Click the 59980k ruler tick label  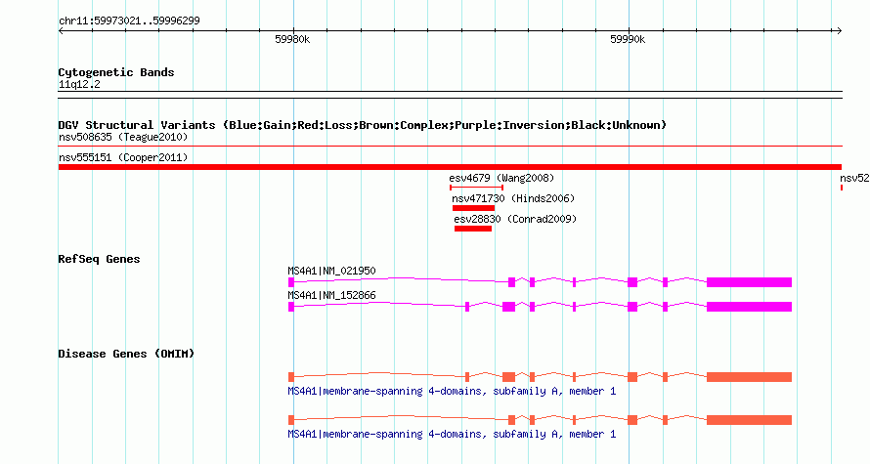click(292, 40)
